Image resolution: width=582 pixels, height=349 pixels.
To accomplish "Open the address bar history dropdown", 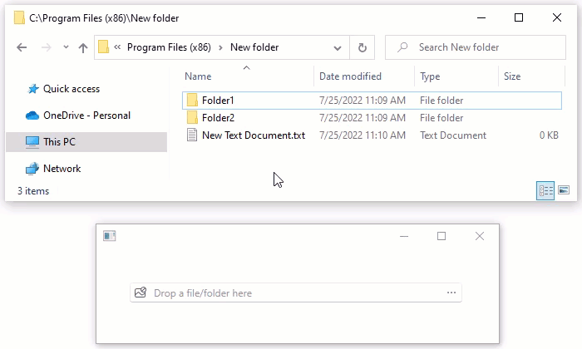I will click(338, 48).
